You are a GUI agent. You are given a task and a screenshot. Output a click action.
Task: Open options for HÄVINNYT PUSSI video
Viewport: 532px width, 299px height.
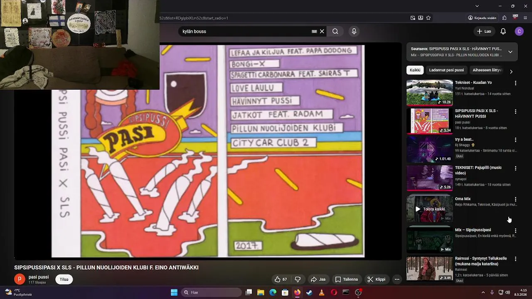coord(515,112)
